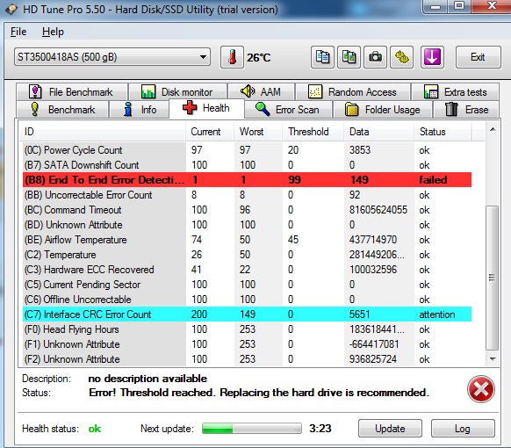Select the Benchmark tab
Screen dimensions: 511x448
(x=62, y=110)
